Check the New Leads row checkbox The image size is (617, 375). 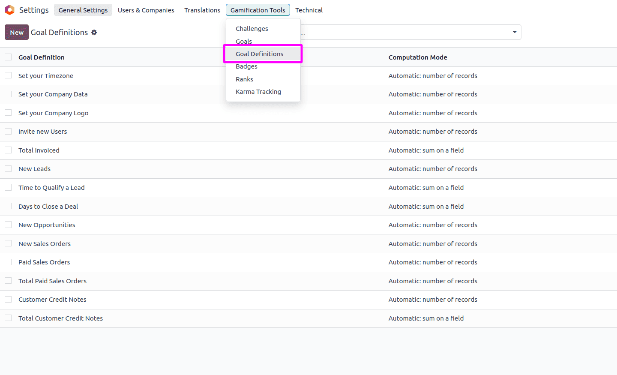click(8, 168)
